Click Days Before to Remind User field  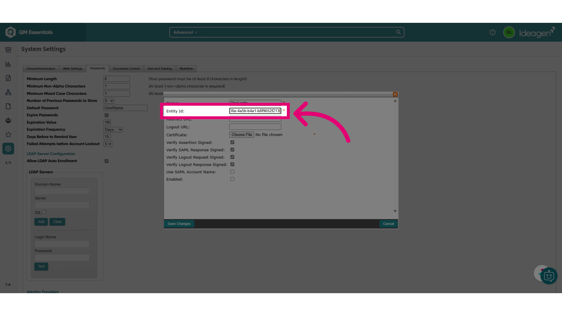(107, 137)
